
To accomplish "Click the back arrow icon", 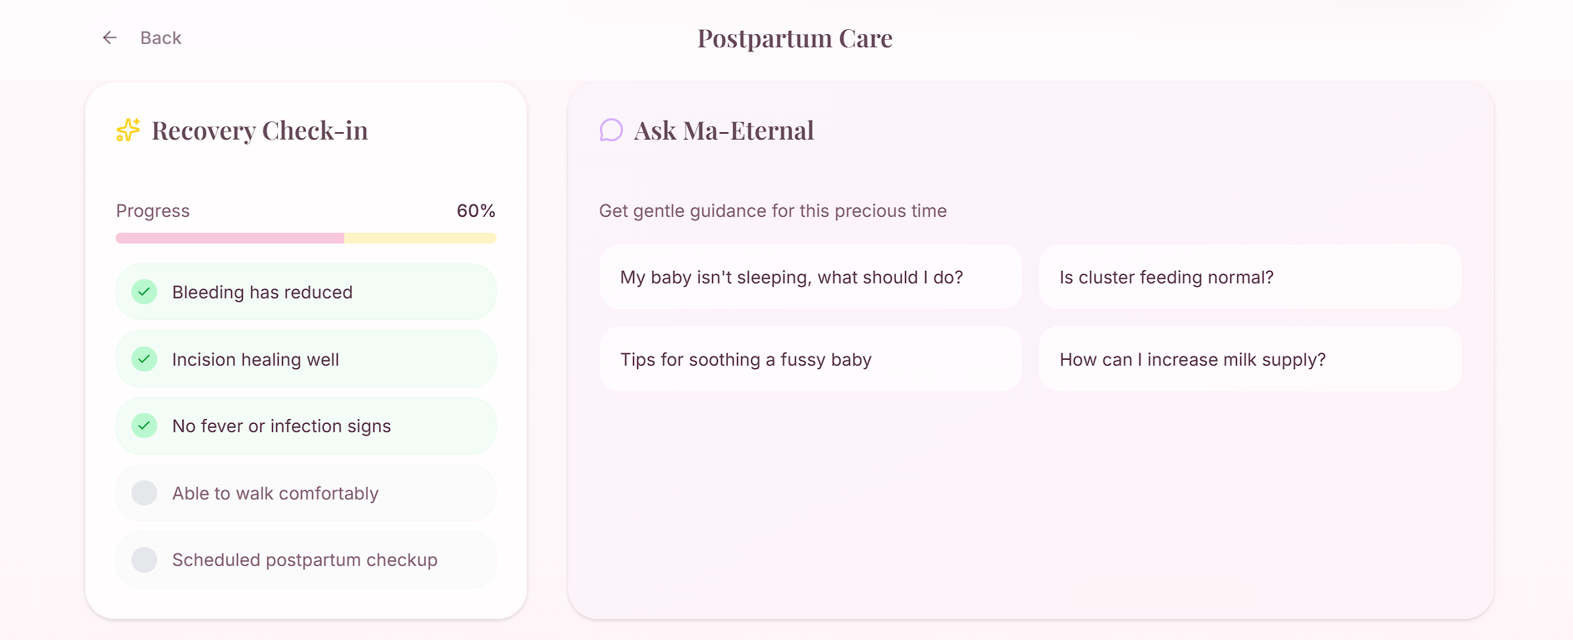I will tap(110, 38).
